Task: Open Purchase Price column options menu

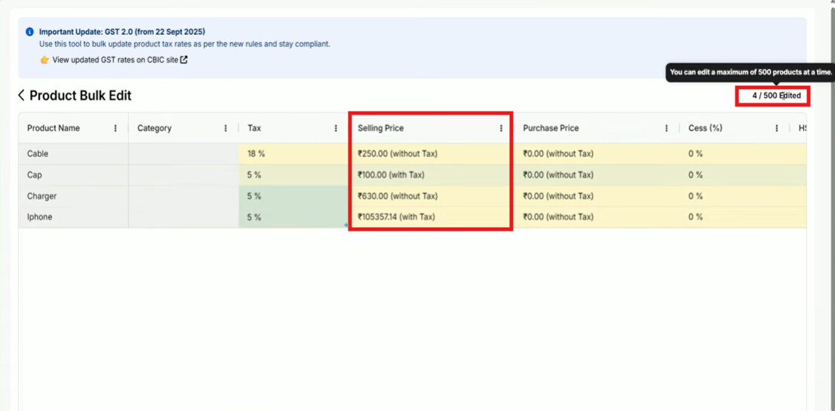Action: pos(667,128)
